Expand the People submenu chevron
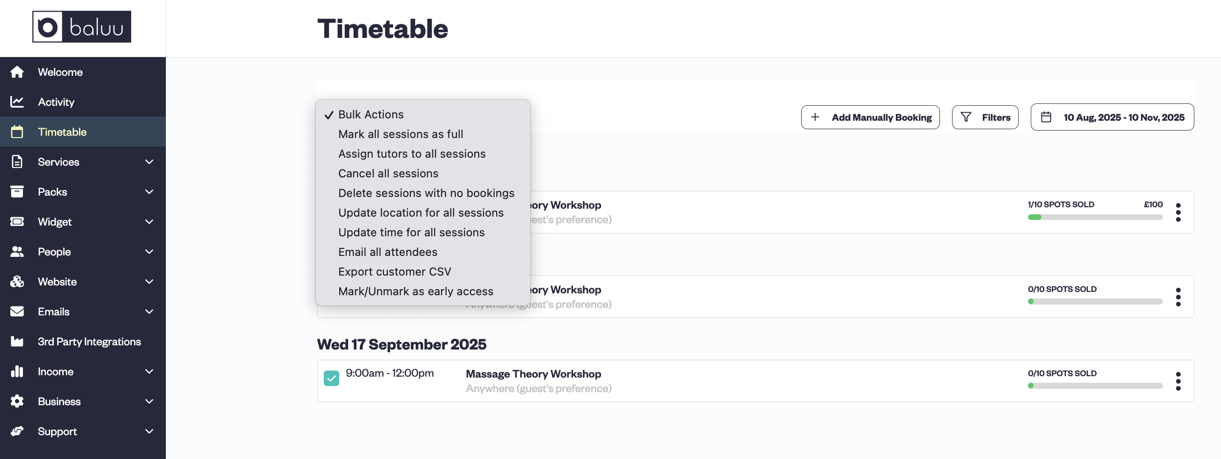This screenshot has width=1221, height=459. point(149,252)
